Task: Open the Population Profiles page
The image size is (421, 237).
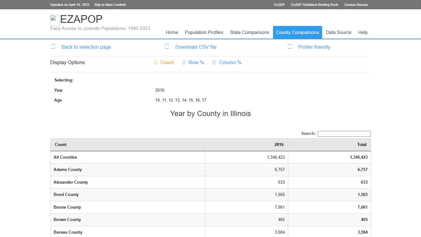Action: click(x=204, y=32)
